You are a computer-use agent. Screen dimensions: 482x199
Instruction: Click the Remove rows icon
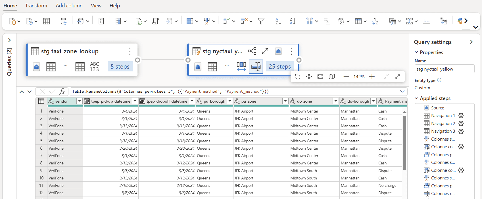[x=244, y=21]
